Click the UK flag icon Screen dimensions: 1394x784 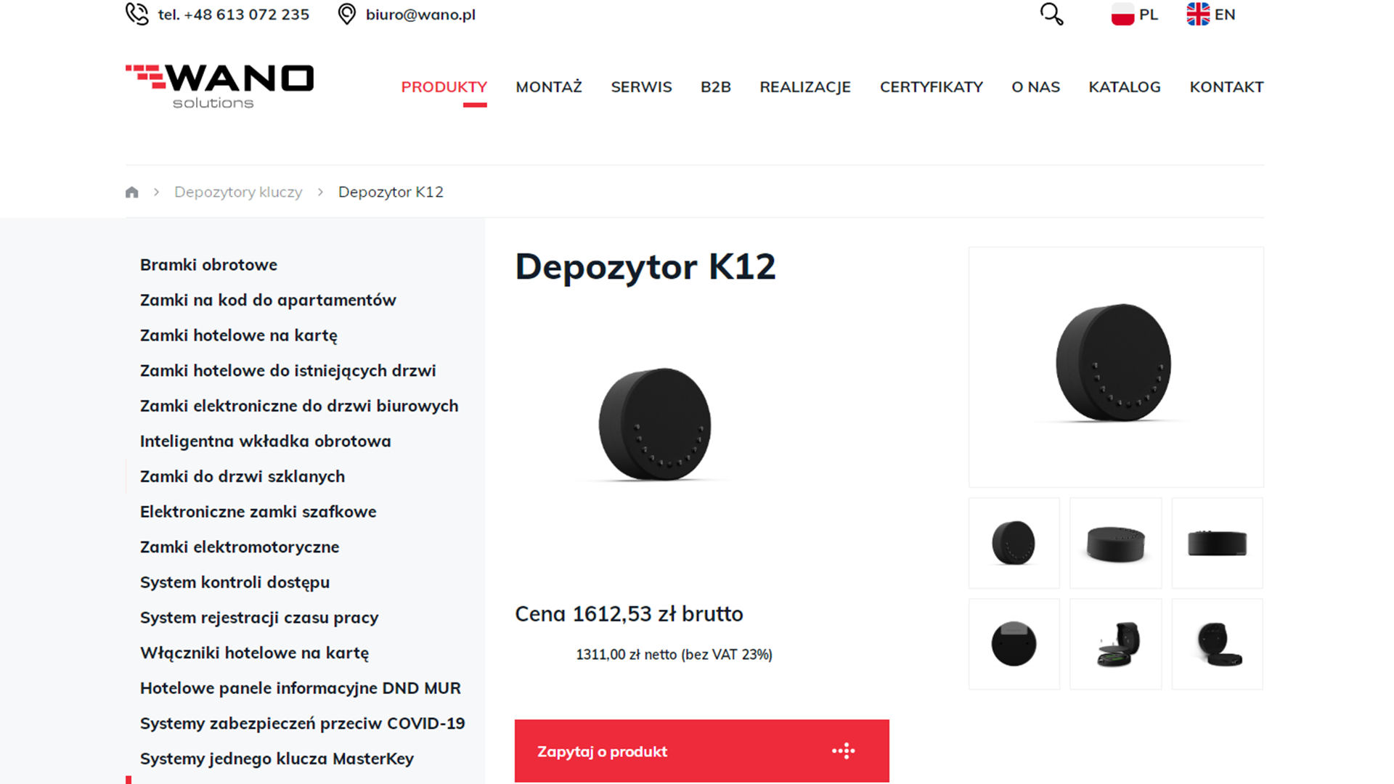(1198, 15)
